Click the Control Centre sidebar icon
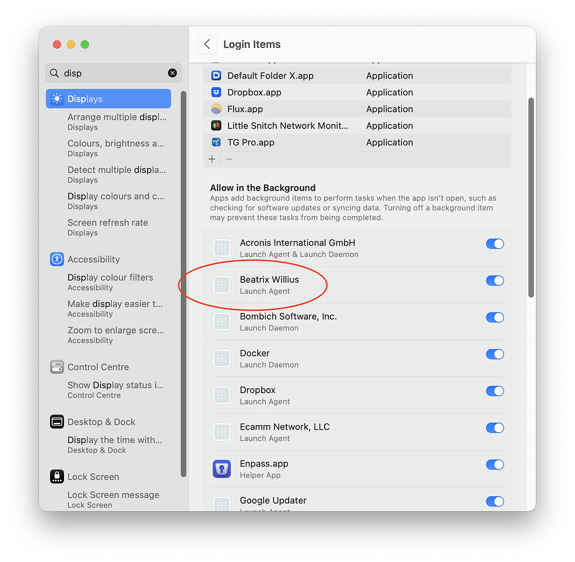The width and height of the screenshot is (575, 562). 57,367
